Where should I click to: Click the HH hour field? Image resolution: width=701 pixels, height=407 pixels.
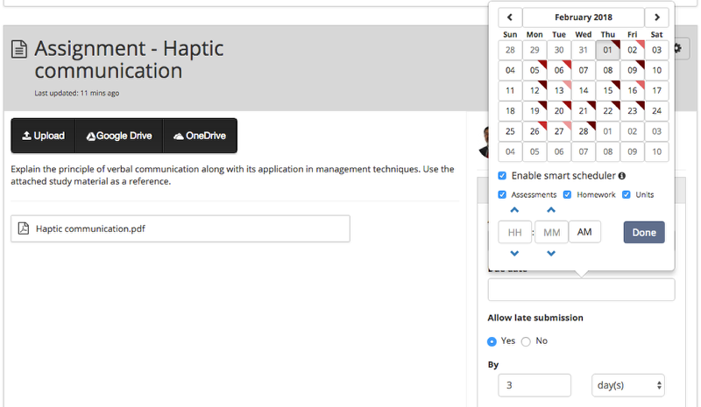point(515,232)
